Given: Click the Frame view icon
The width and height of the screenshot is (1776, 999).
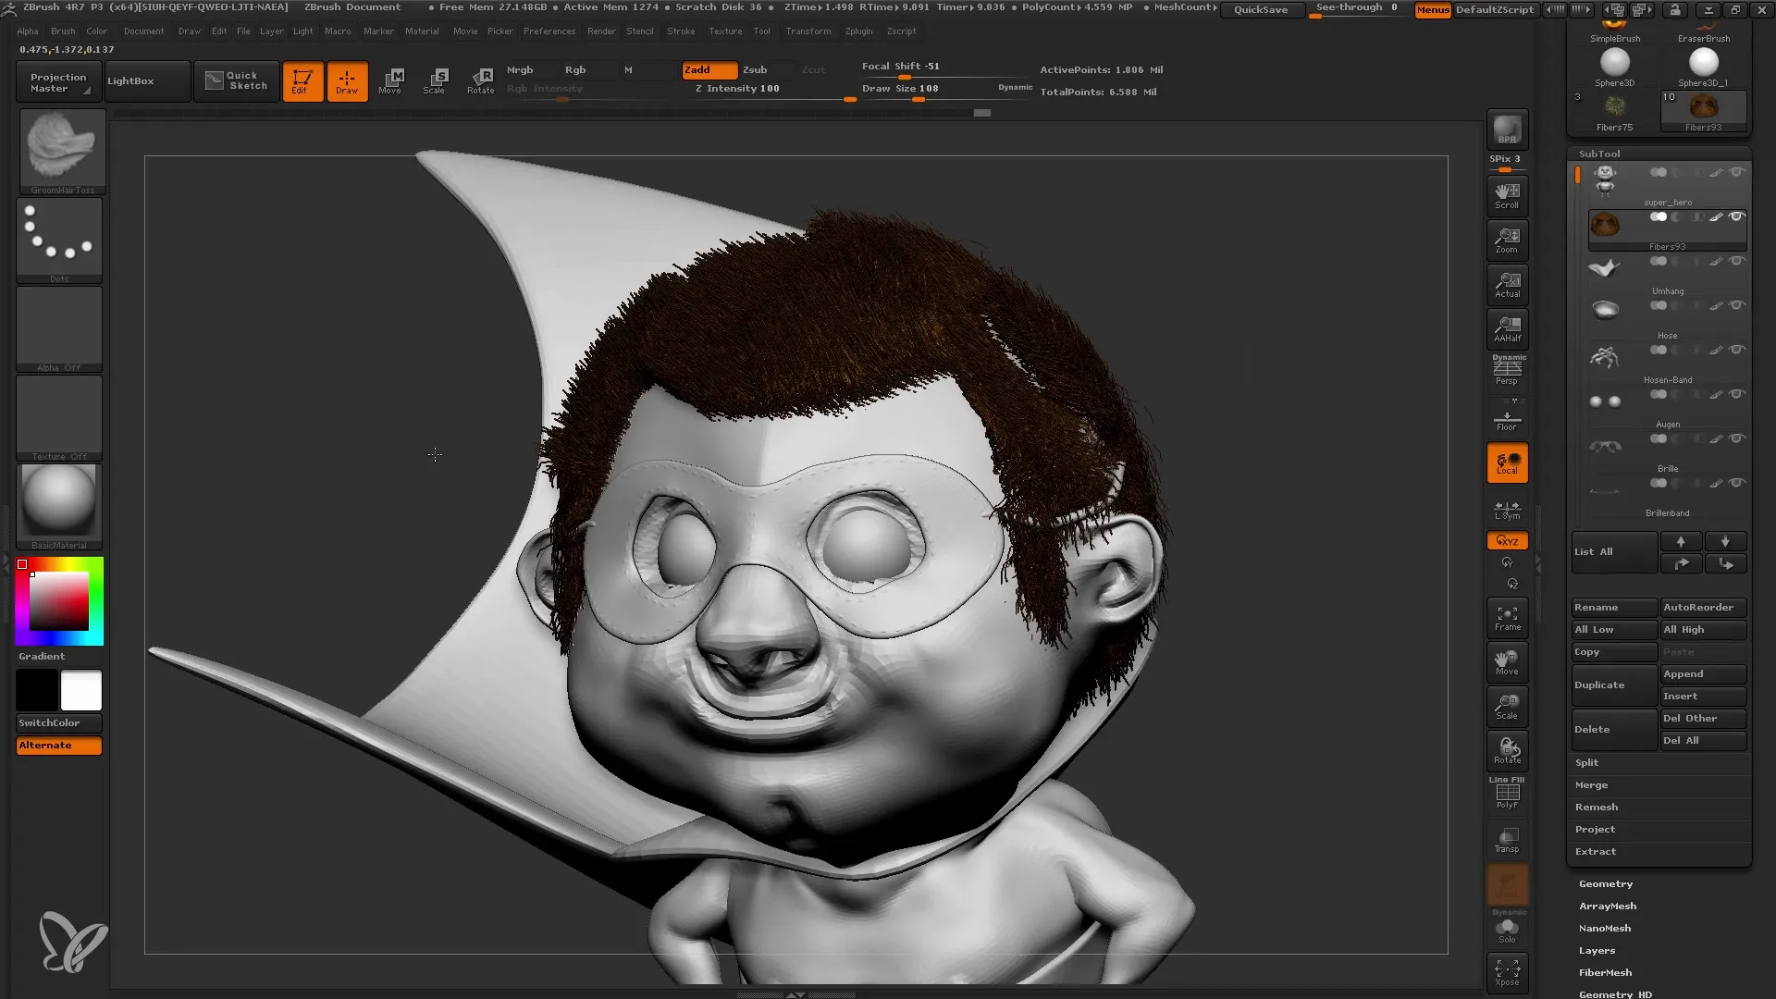Looking at the screenshot, I should click(1508, 620).
